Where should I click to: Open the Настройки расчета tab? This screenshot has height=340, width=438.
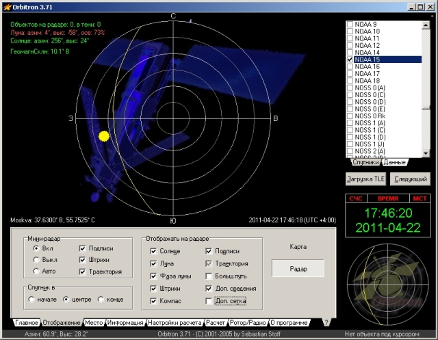click(175, 323)
